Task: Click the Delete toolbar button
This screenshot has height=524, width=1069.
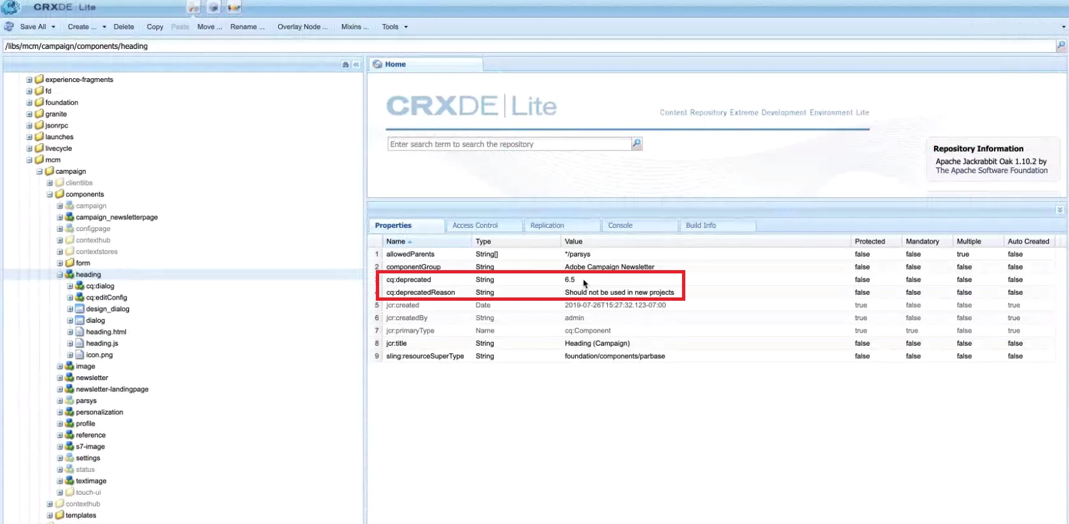Action: pyautogui.click(x=124, y=27)
